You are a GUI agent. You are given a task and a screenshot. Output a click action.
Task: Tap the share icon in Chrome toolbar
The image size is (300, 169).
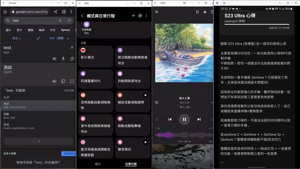coord(55,12)
